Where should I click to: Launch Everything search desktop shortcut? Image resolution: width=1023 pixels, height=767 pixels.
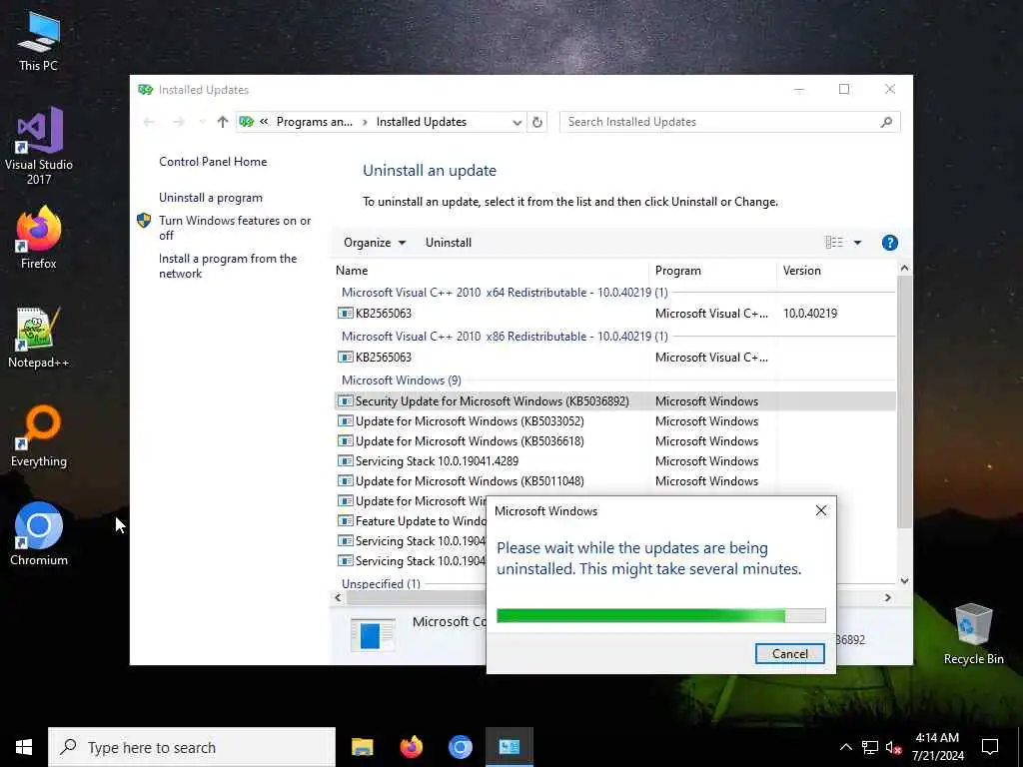(39, 436)
